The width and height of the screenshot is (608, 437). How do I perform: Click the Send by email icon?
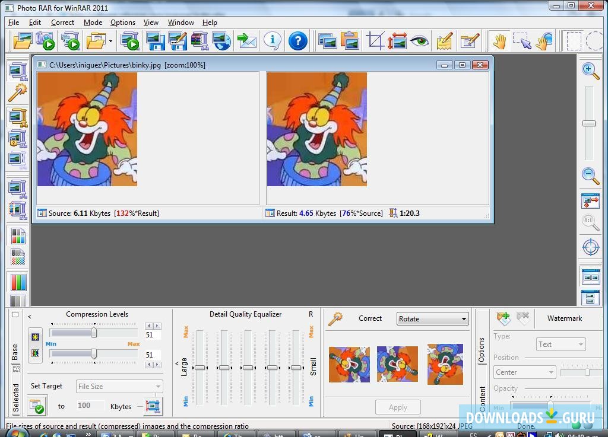tap(246, 41)
